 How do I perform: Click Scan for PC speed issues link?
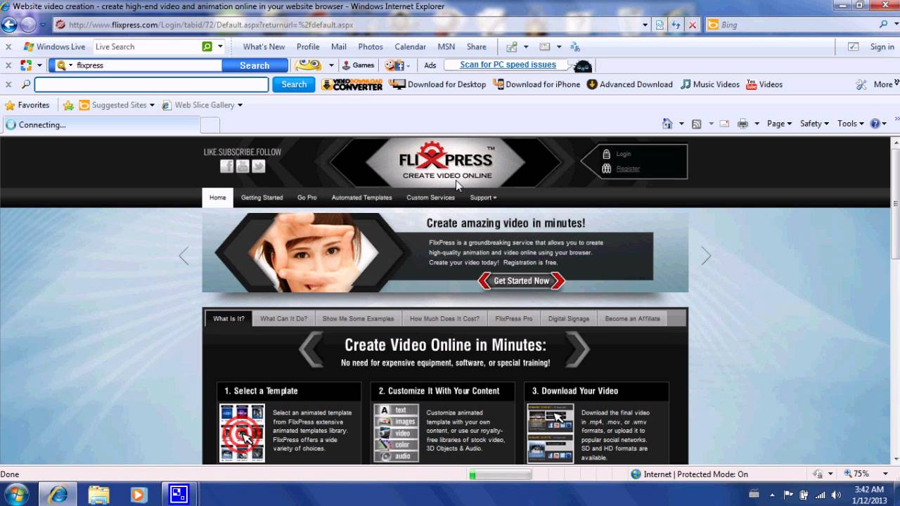[508, 65]
